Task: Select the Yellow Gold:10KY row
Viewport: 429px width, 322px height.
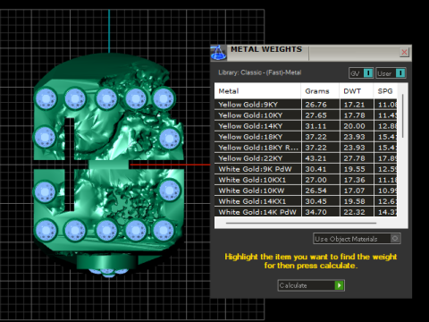Action: click(306, 115)
